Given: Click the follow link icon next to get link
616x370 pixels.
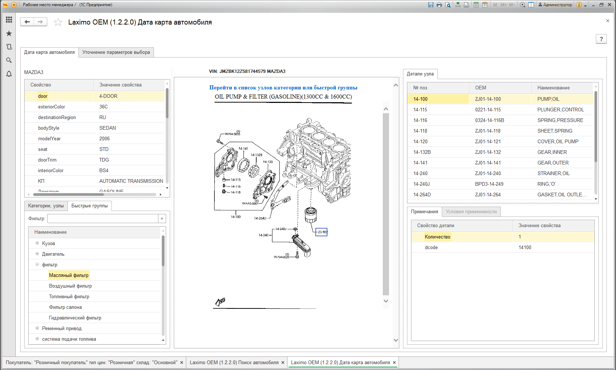Looking at the screenshot, I should click(x=466, y=5).
